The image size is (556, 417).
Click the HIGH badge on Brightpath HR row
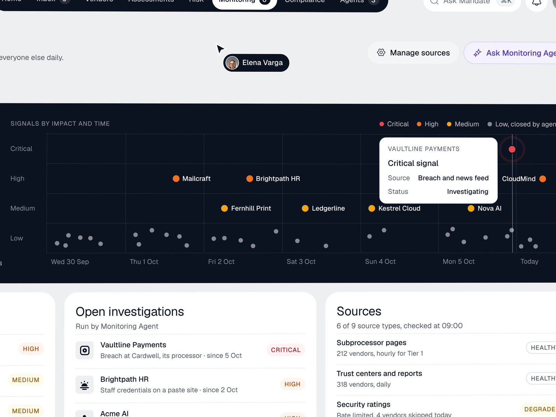(292, 384)
